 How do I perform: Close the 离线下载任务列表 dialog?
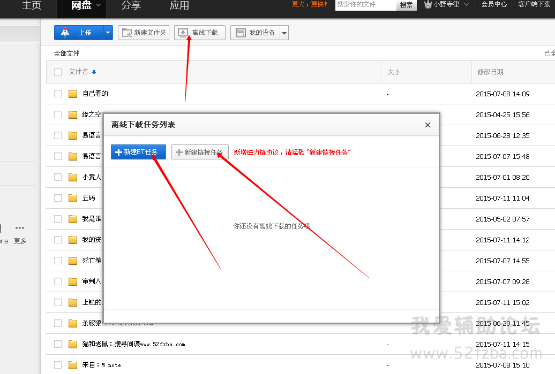coord(427,125)
